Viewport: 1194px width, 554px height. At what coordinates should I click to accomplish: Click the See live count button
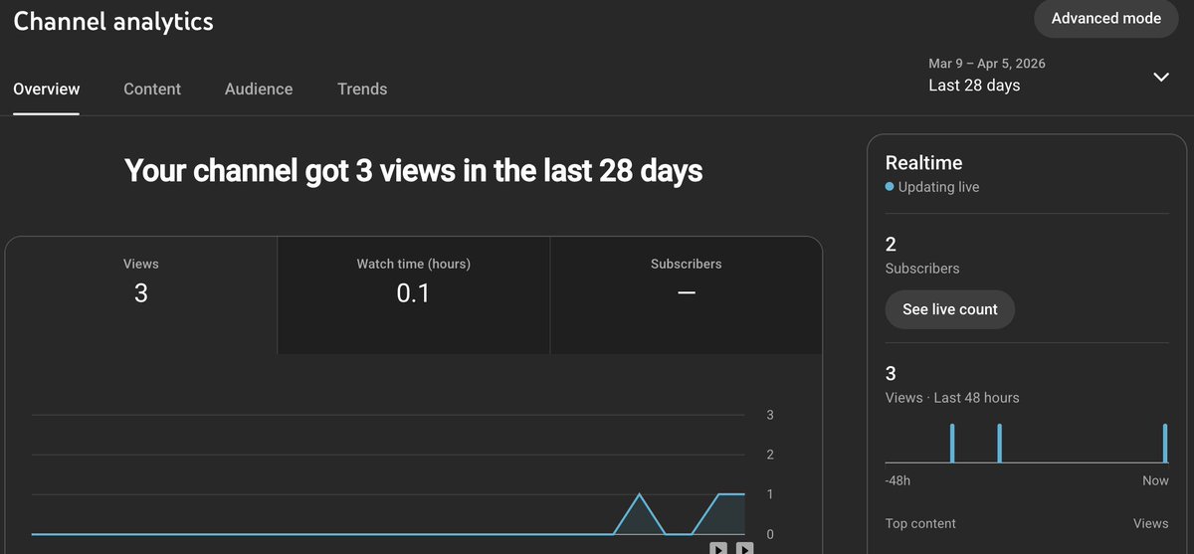pyautogui.click(x=950, y=309)
